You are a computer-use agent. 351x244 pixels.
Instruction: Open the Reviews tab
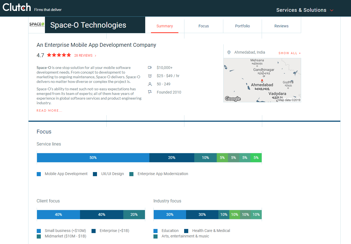click(281, 26)
